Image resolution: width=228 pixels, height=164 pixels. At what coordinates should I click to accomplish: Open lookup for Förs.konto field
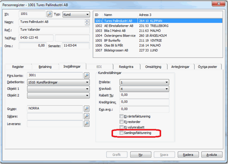tap(87, 75)
